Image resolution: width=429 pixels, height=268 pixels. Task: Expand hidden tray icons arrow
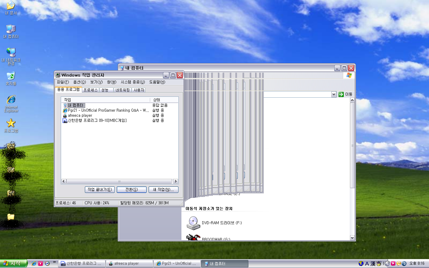tap(387, 264)
